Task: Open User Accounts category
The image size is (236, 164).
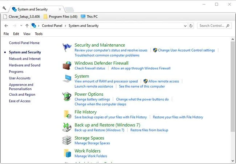Action: tap(20, 78)
